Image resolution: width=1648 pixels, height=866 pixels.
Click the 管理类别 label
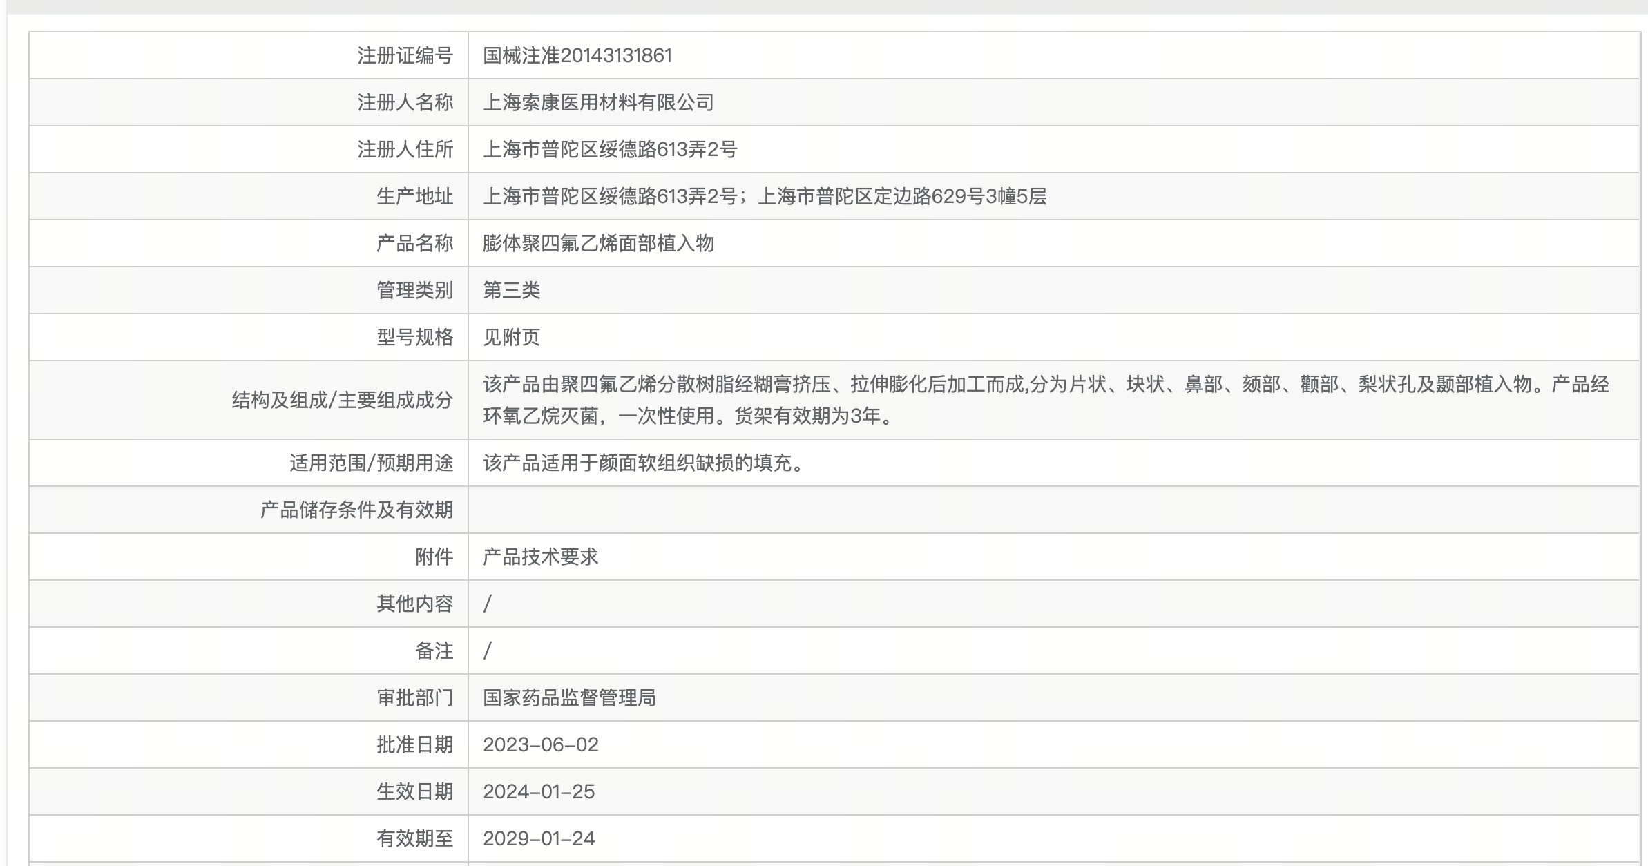[414, 290]
